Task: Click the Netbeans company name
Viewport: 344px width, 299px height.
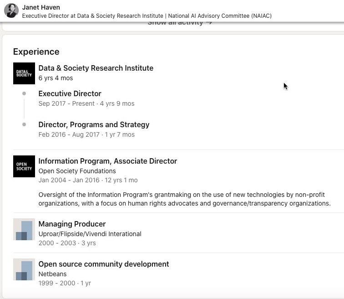Action: point(52,274)
